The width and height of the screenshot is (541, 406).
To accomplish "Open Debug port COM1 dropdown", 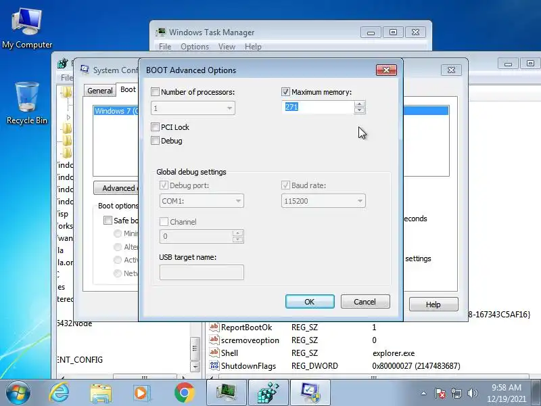I will click(x=238, y=201).
